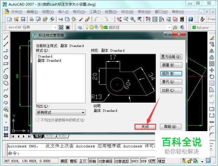Toggle DUCS in status bar

click(135, 161)
